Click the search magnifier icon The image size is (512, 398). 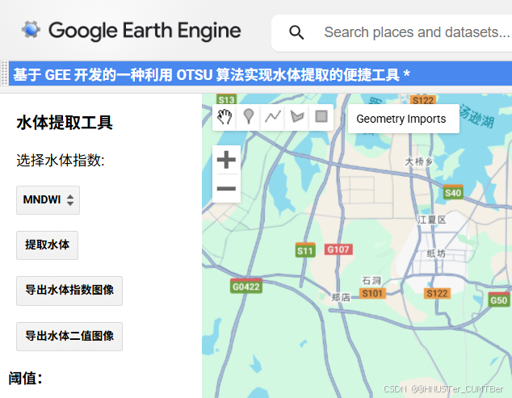pyautogui.click(x=296, y=32)
